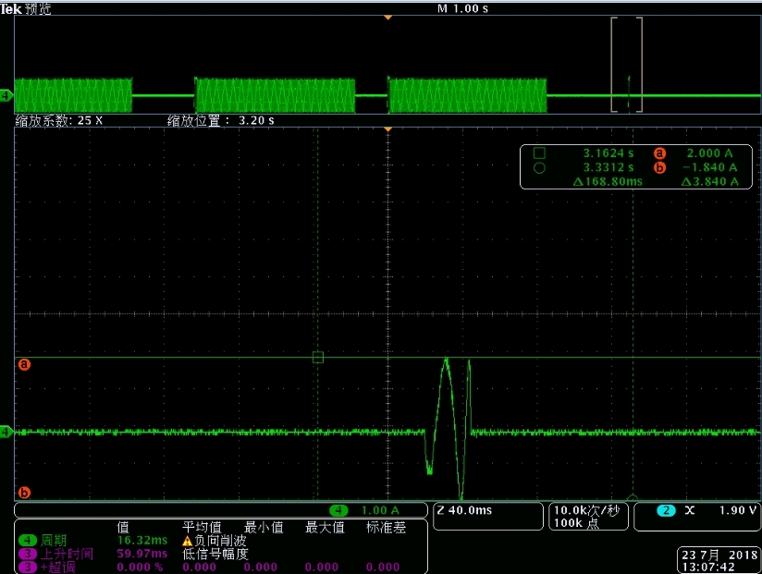The height and width of the screenshot is (574, 762).
Task: Click the square cursor handle on the waveform
Action: 318,358
